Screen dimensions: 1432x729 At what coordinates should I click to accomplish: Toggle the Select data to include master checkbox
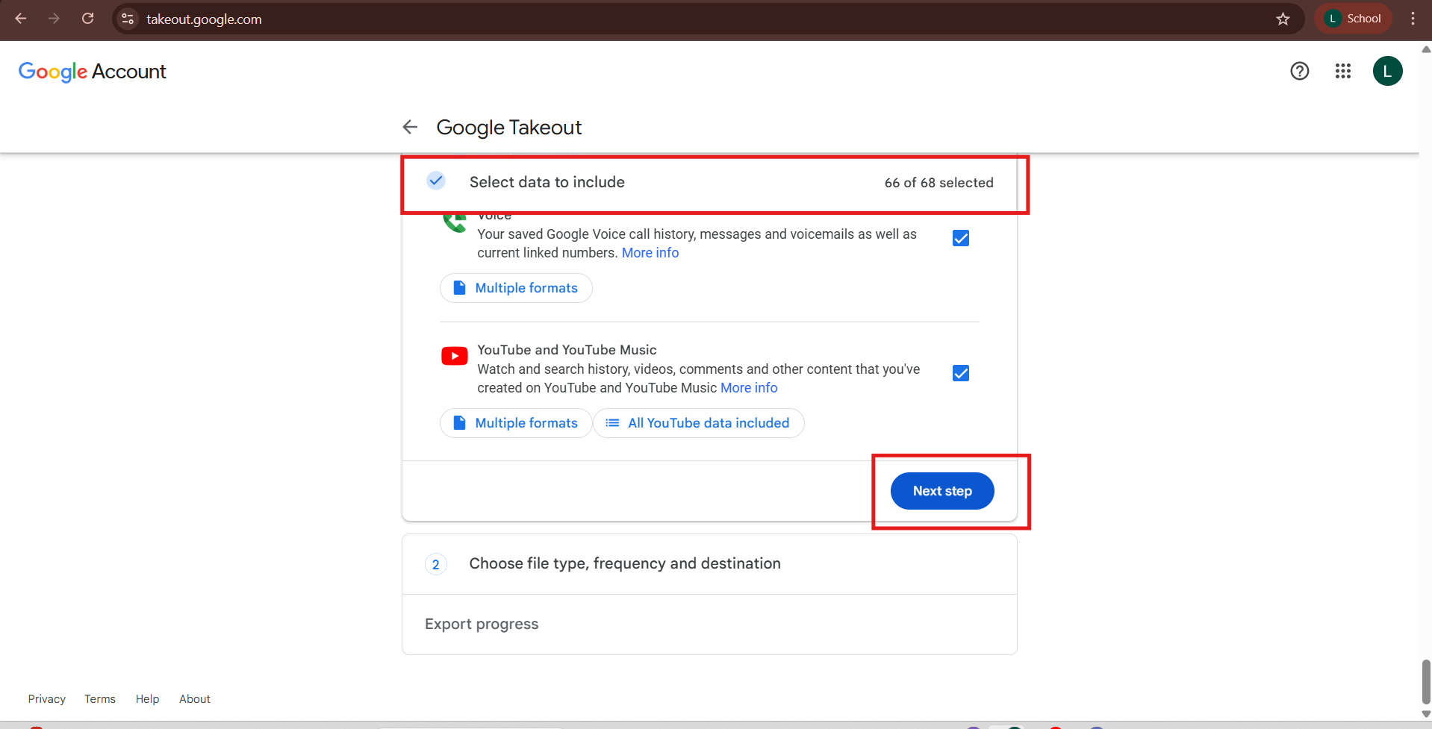[435, 181]
